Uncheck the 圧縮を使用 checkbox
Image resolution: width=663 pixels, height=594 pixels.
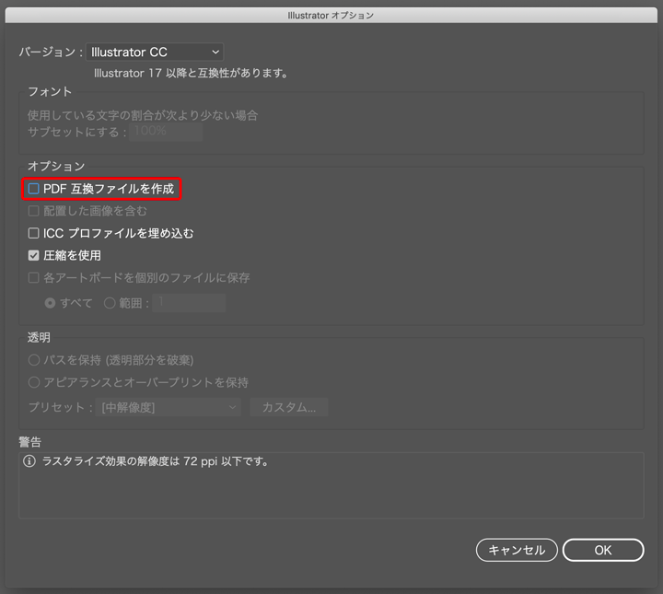[x=33, y=255]
